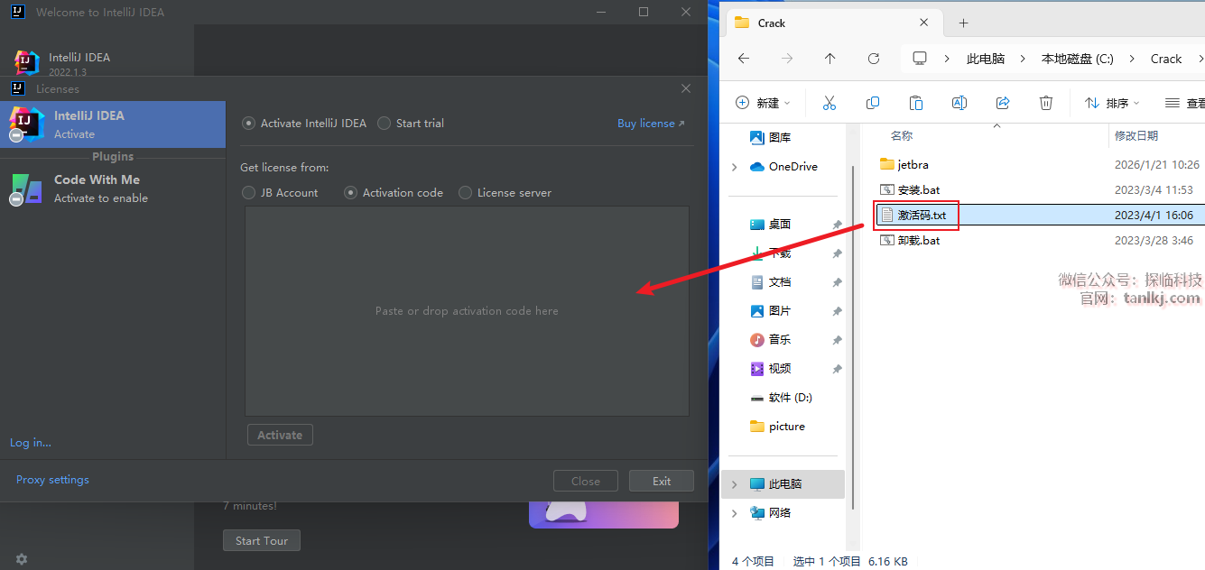The width and height of the screenshot is (1205, 570).
Task: Click the Start Tour button
Action: [x=262, y=540]
